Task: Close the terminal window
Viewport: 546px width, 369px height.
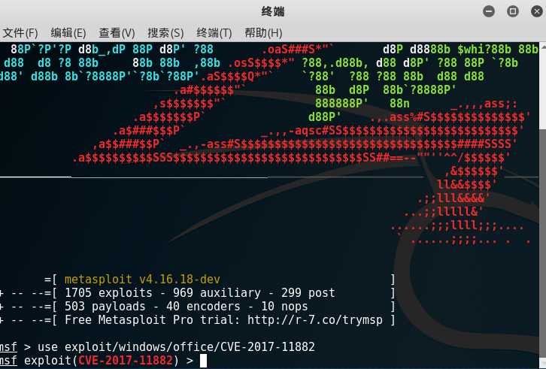Action: pyautogui.click(x=536, y=11)
